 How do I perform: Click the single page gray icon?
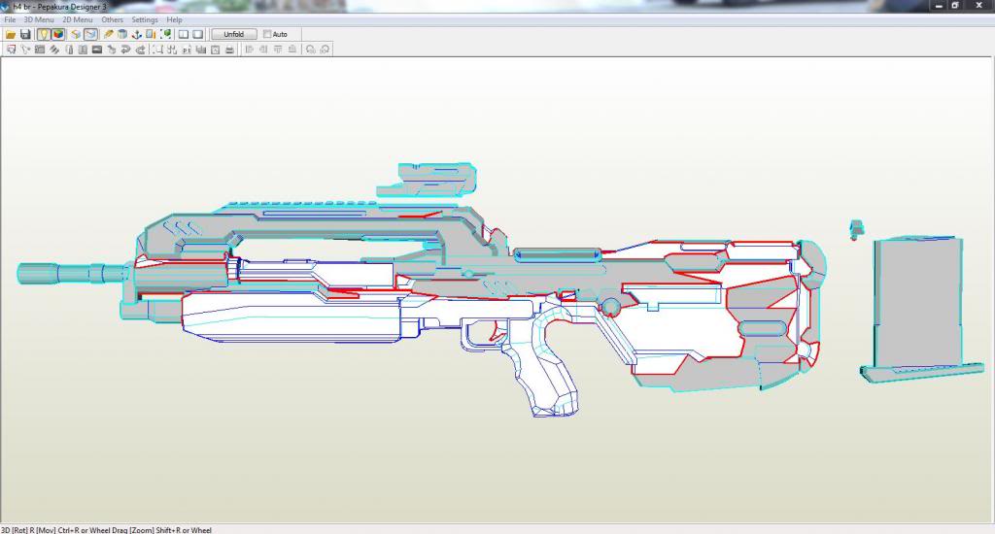[x=69, y=50]
